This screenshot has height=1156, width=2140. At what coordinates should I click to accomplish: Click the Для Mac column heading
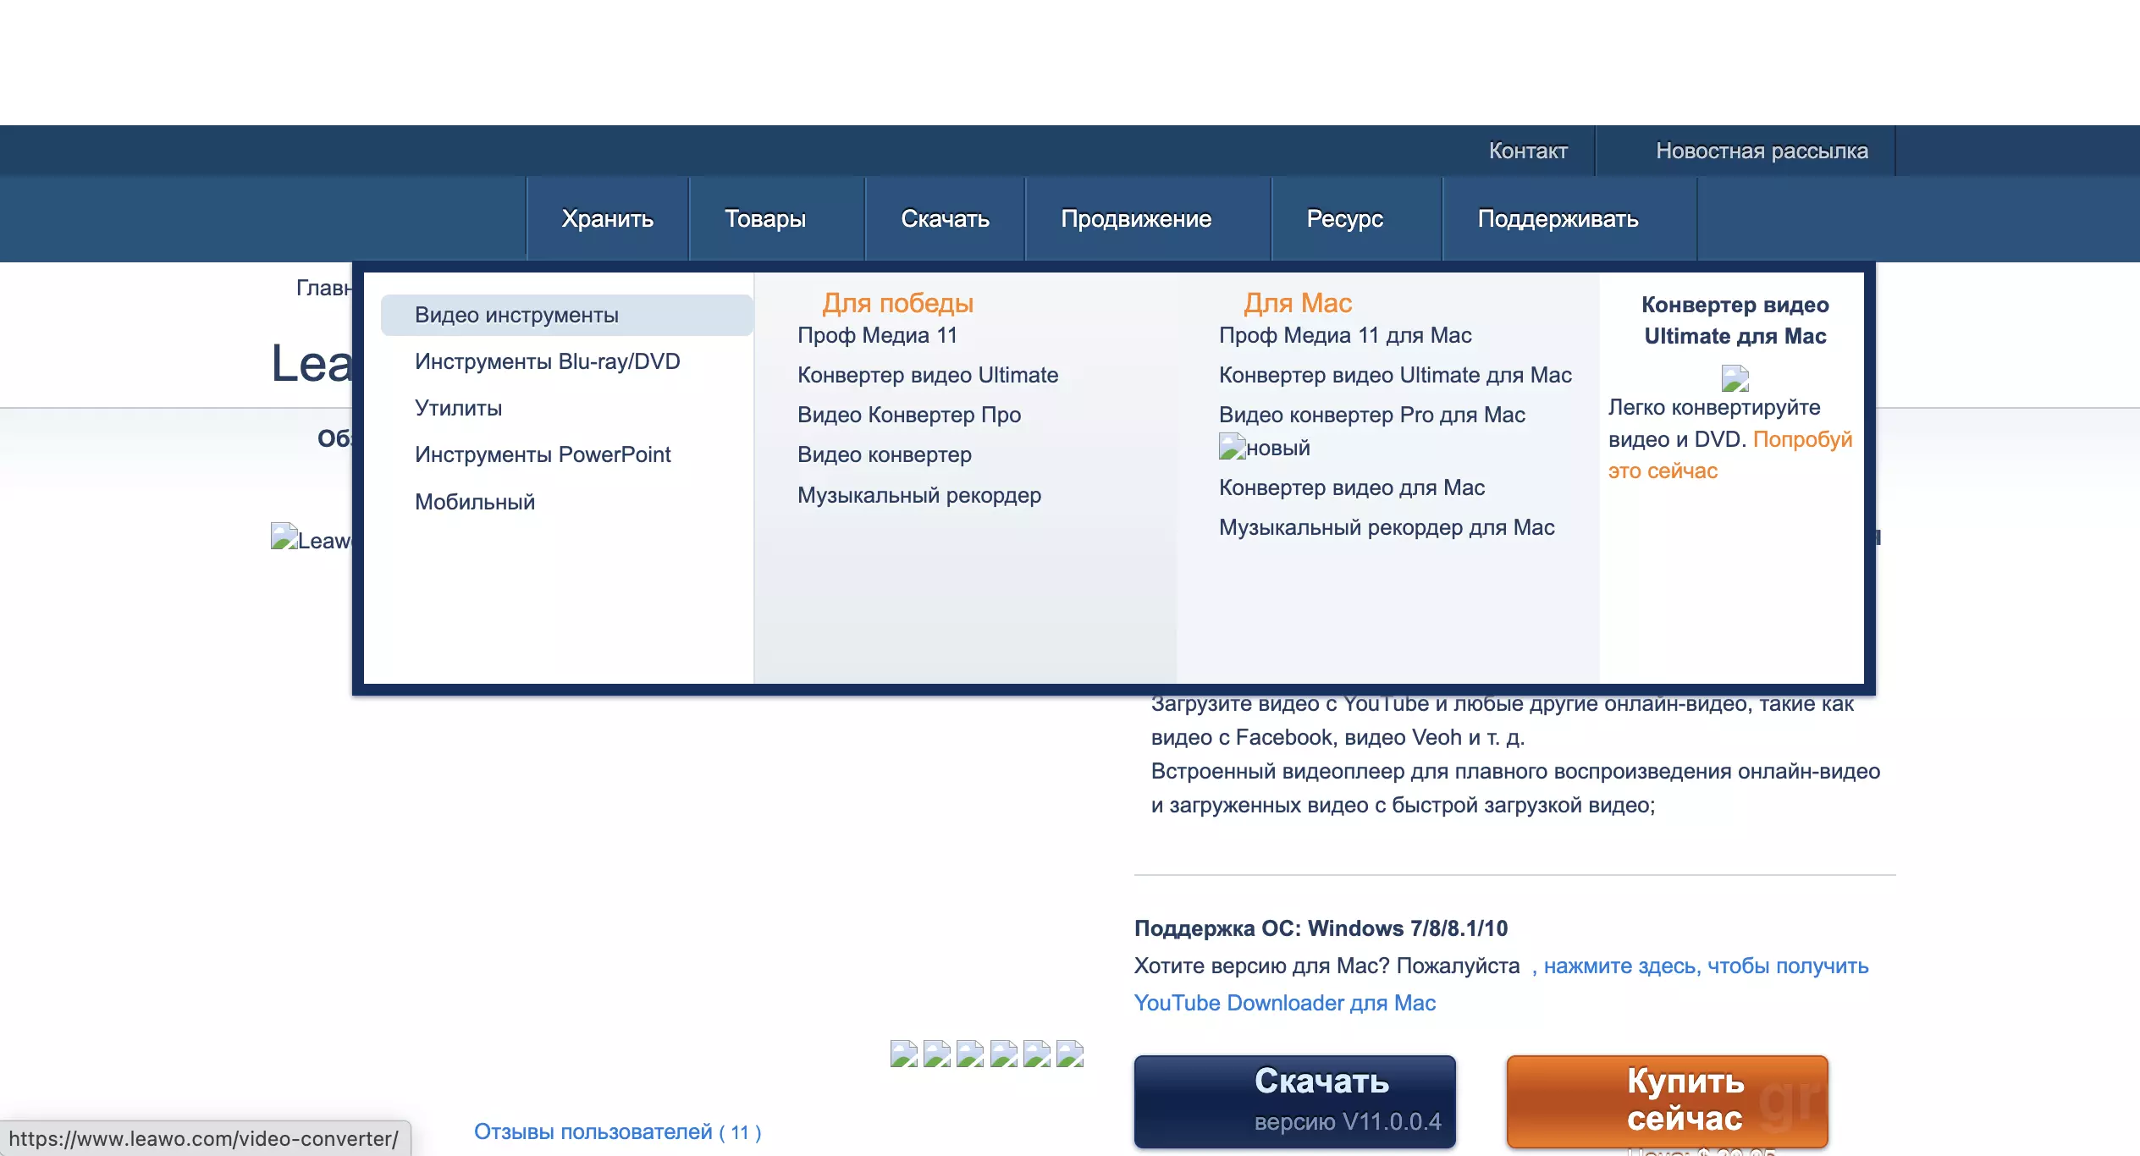pos(1298,303)
